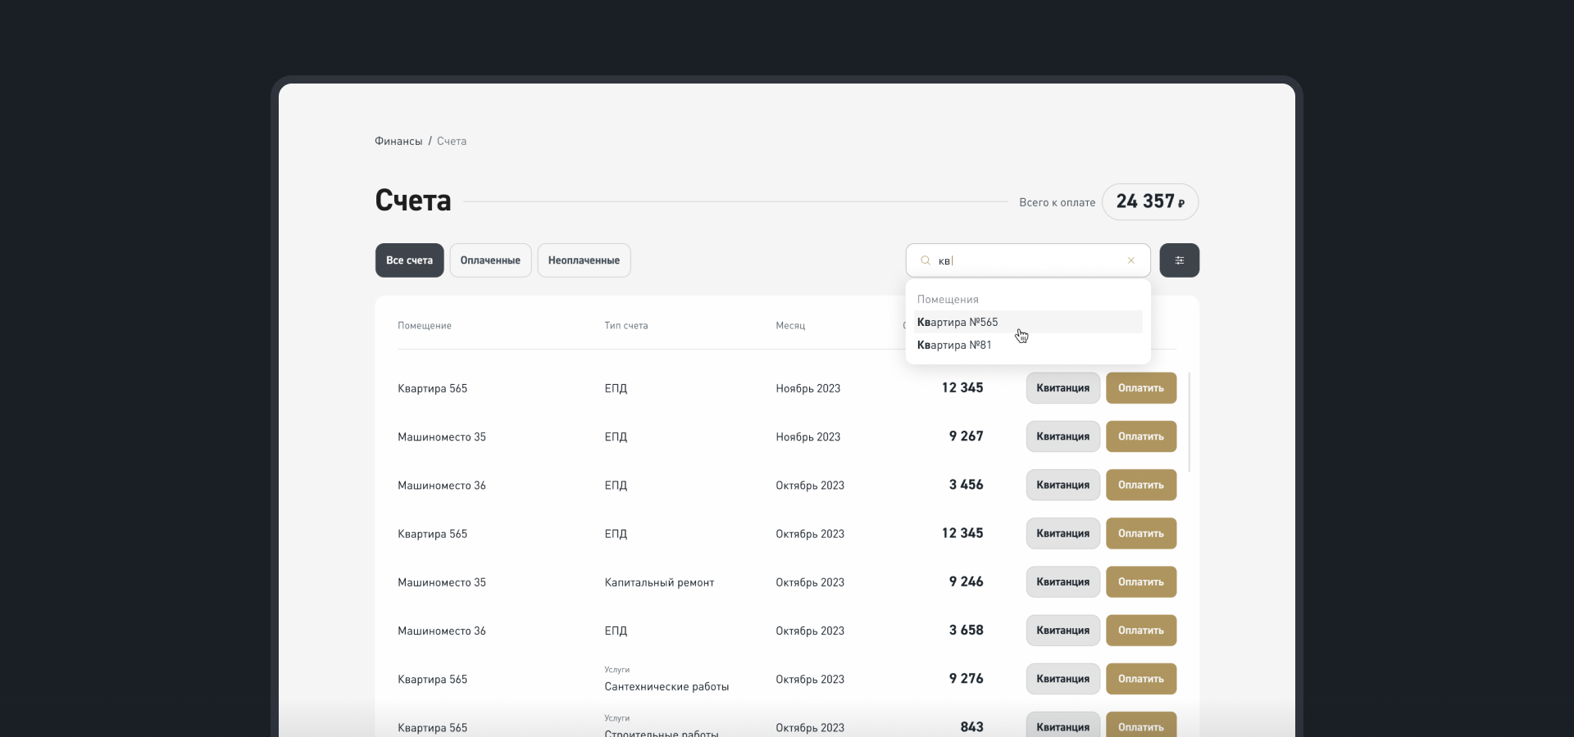Filter by Неоплаченные tab
The height and width of the screenshot is (737, 1574).
(x=584, y=260)
